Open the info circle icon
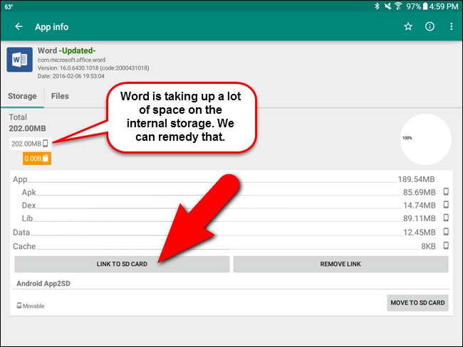The image size is (463, 347). (430, 26)
